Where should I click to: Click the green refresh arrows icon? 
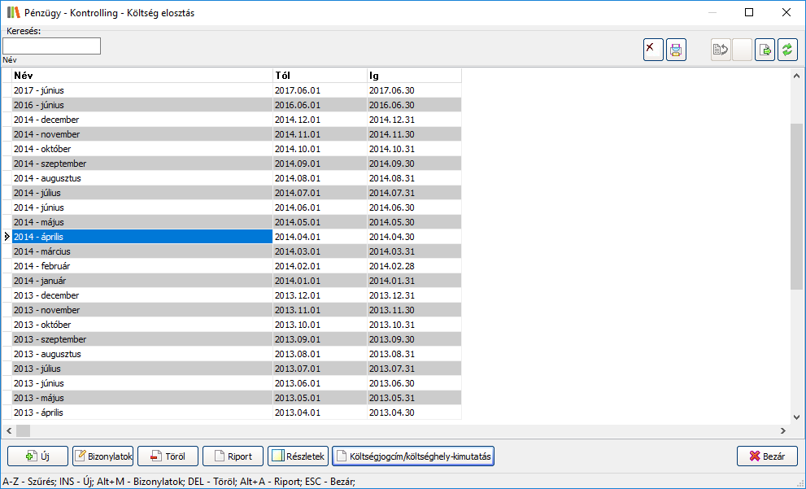(x=787, y=50)
